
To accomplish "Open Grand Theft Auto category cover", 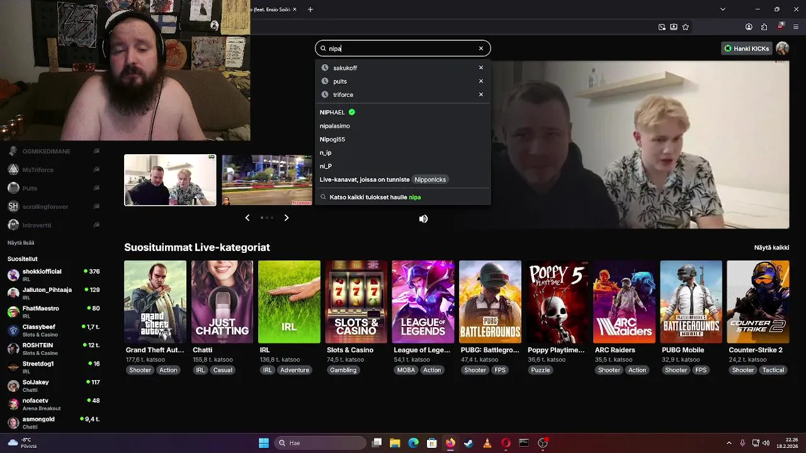I will [x=155, y=301].
